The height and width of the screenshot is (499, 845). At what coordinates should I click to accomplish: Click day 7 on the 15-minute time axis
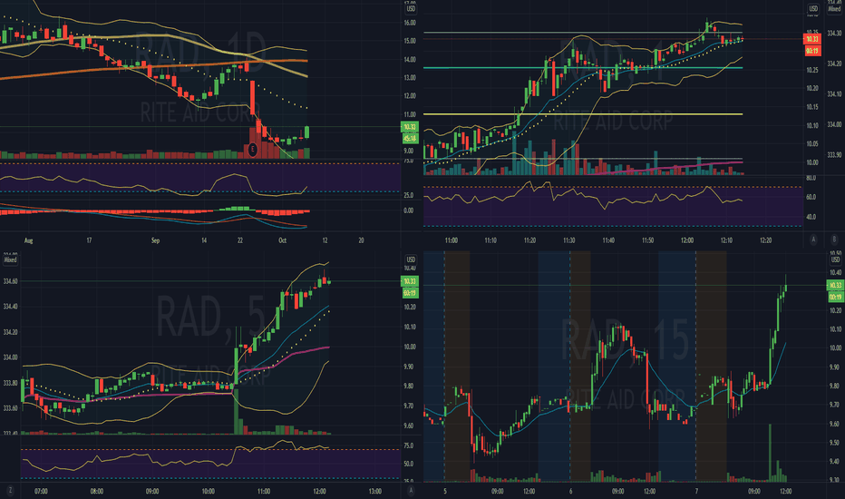tap(696, 492)
